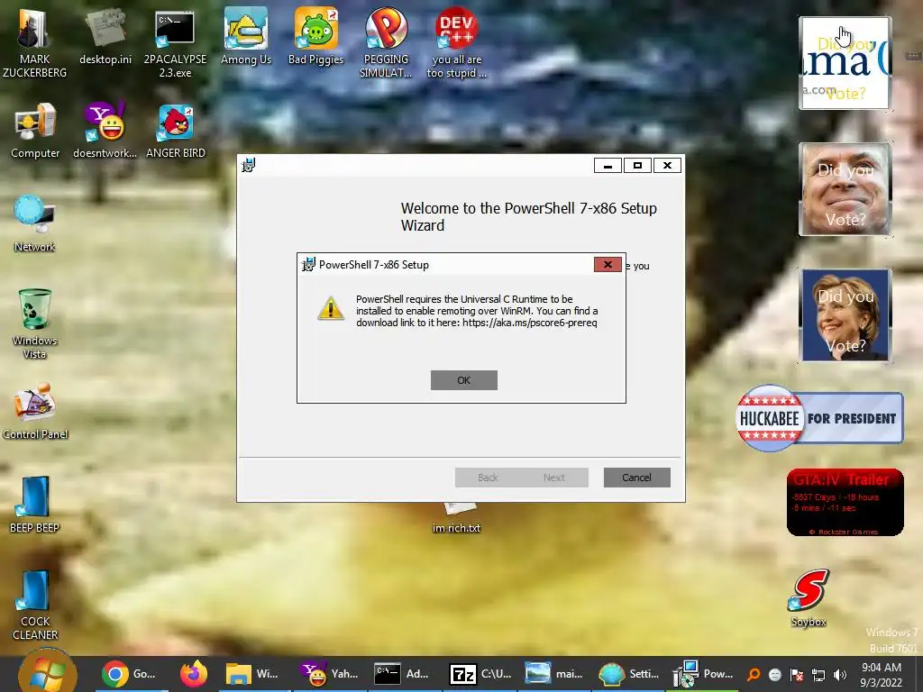Switch to the Settings taskbar item

pyautogui.click(x=628, y=674)
